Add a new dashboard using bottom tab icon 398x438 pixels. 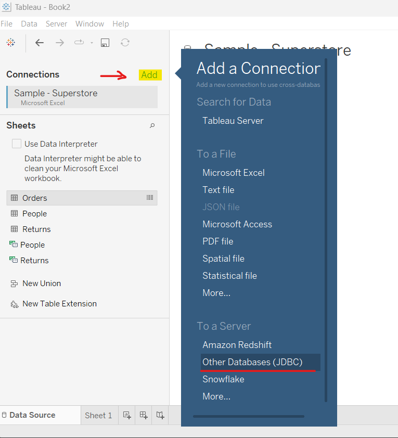[144, 415]
